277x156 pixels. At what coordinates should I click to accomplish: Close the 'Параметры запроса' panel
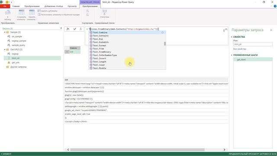point(271,30)
